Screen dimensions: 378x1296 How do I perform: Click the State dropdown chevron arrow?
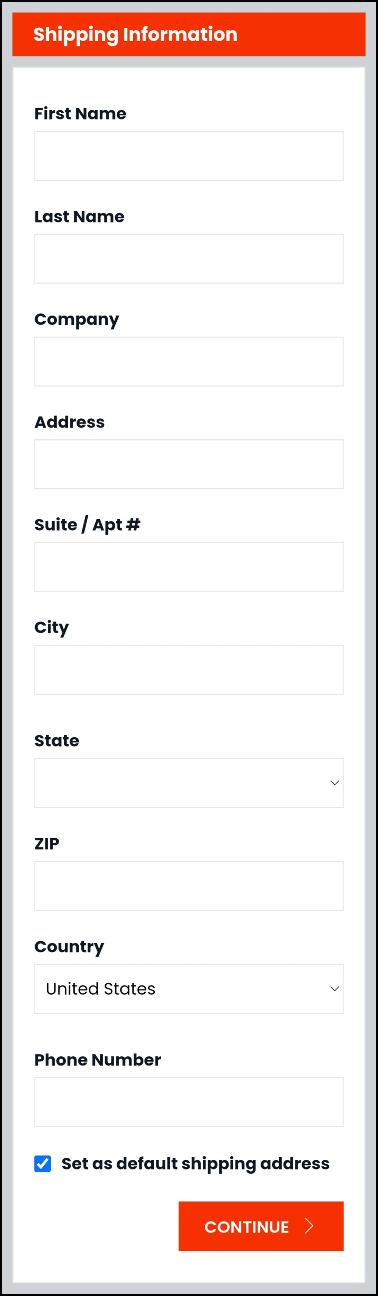[x=334, y=783]
